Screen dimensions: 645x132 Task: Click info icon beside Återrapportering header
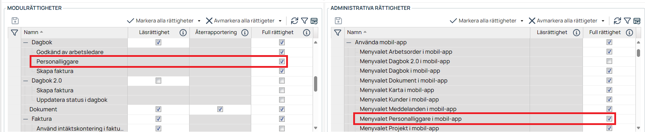click(245, 33)
